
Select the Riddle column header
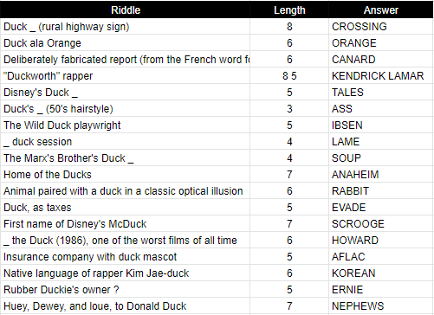(x=126, y=10)
